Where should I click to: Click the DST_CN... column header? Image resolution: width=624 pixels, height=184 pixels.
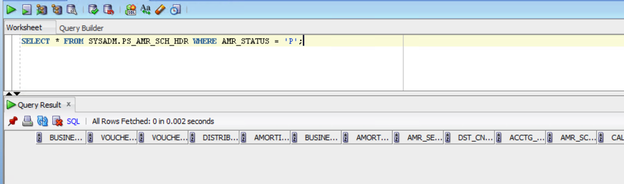470,137
